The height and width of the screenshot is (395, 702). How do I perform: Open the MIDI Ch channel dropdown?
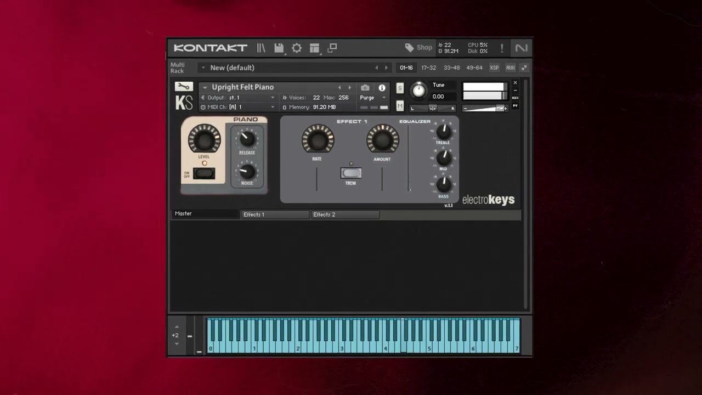click(x=238, y=107)
